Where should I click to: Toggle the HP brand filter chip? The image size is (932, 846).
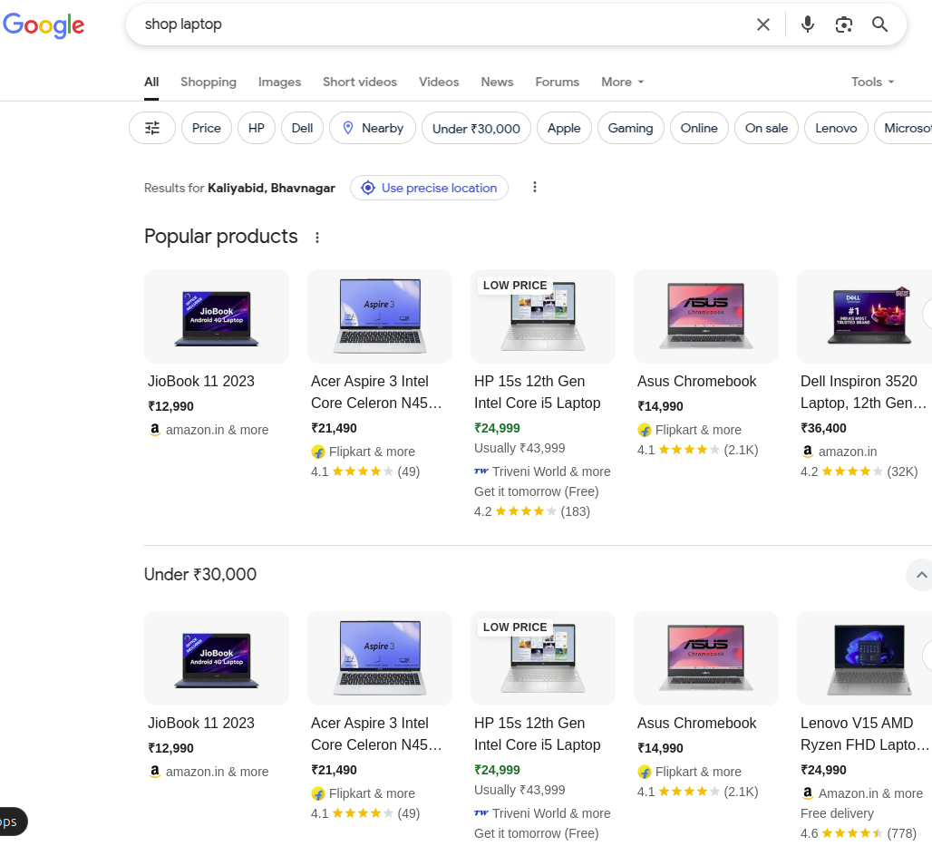click(257, 128)
